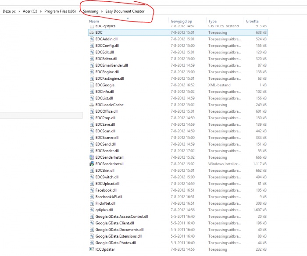Navigate to Deze pc in the address bar
The image size is (307, 256).
(x=9, y=11)
